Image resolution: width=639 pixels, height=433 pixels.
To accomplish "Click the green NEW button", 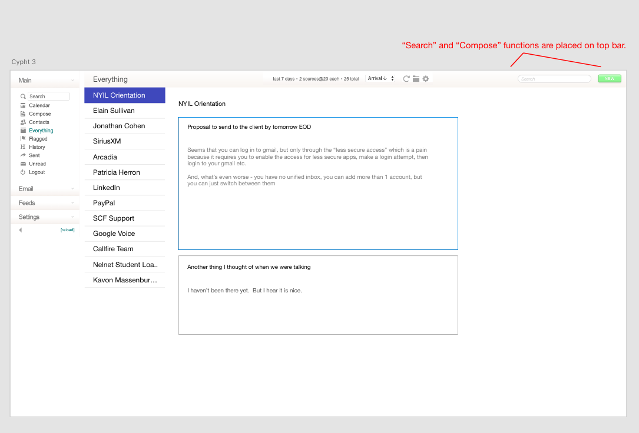I will click(610, 79).
